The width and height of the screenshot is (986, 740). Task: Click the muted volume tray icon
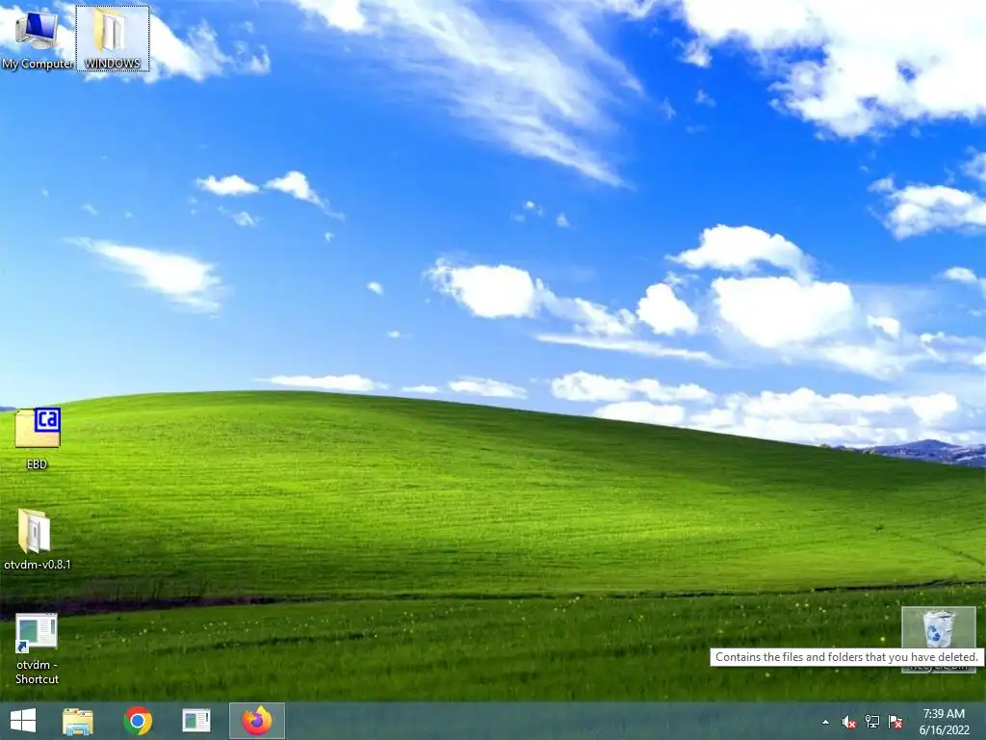849,723
